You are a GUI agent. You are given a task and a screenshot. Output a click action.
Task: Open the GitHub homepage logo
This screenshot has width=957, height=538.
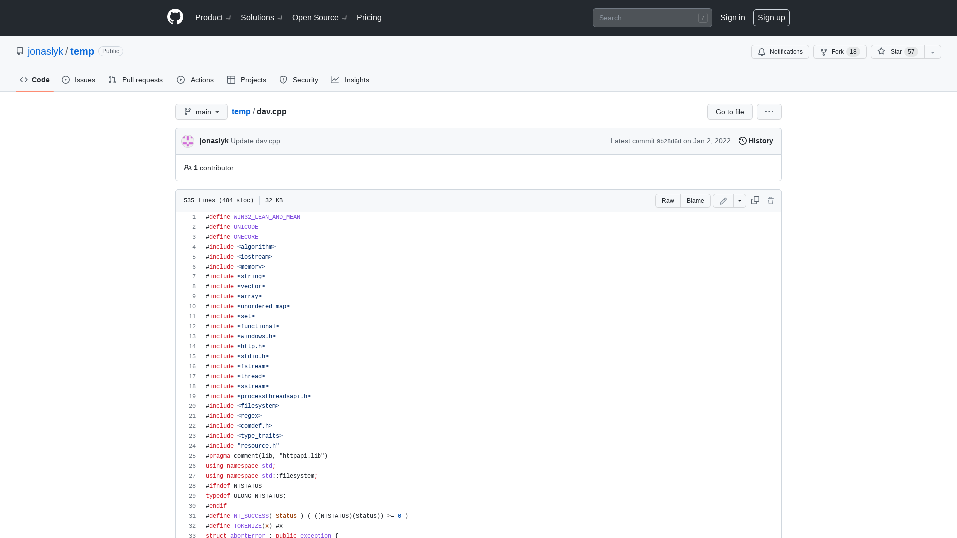175,17
